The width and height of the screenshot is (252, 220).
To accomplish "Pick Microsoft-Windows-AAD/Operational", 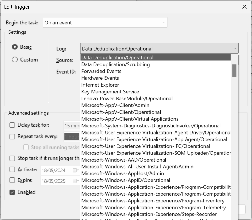I will [156, 160].
